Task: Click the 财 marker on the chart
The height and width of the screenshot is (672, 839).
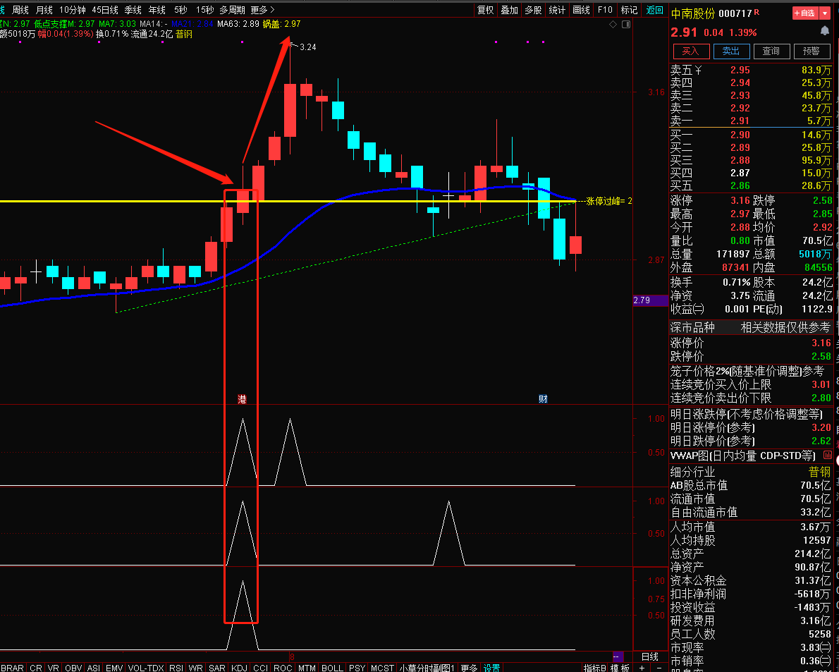Action: (543, 398)
